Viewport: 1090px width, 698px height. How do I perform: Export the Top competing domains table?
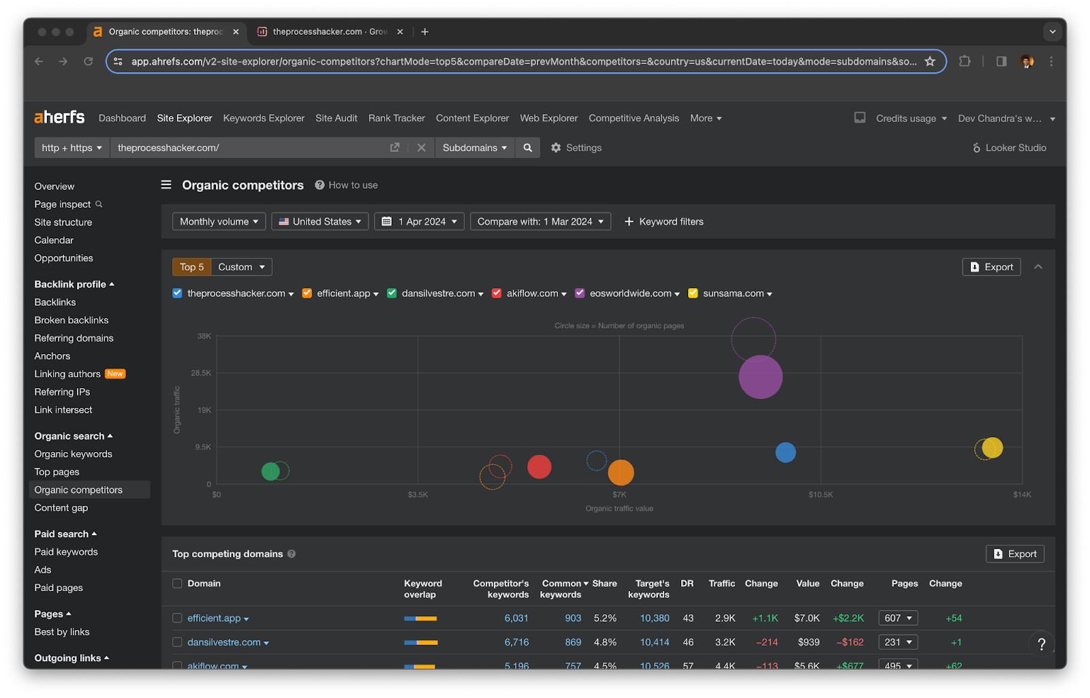tap(1014, 554)
